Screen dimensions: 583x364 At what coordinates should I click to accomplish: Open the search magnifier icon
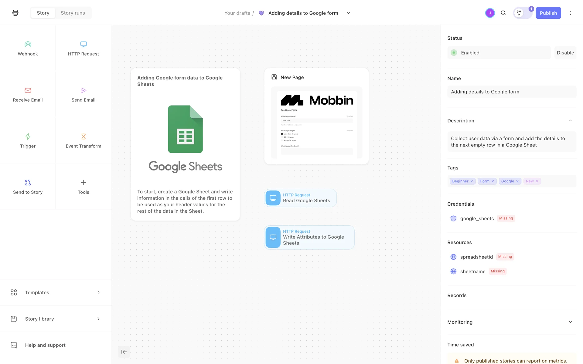[503, 13]
